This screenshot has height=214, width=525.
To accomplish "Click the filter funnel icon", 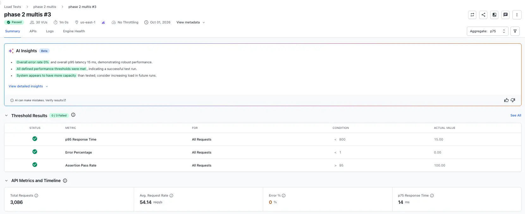I will pos(515,31).
